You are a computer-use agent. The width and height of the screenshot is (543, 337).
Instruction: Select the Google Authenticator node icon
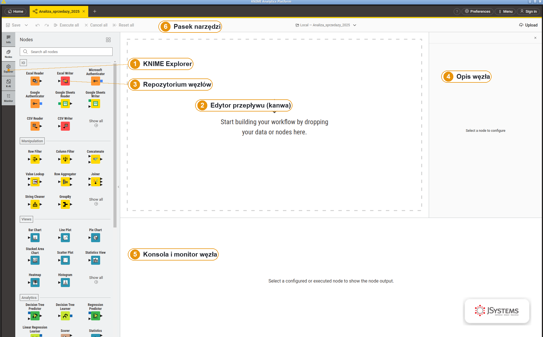tap(35, 104)
